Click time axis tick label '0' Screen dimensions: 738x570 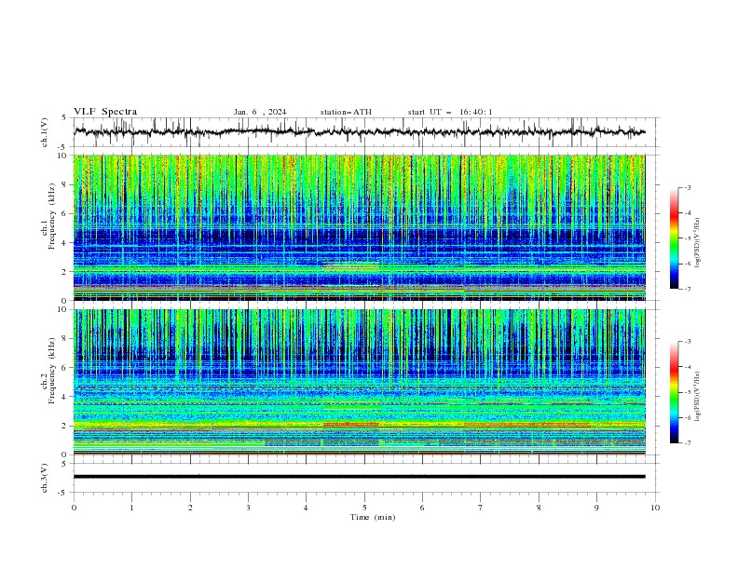tap(74, 508)
